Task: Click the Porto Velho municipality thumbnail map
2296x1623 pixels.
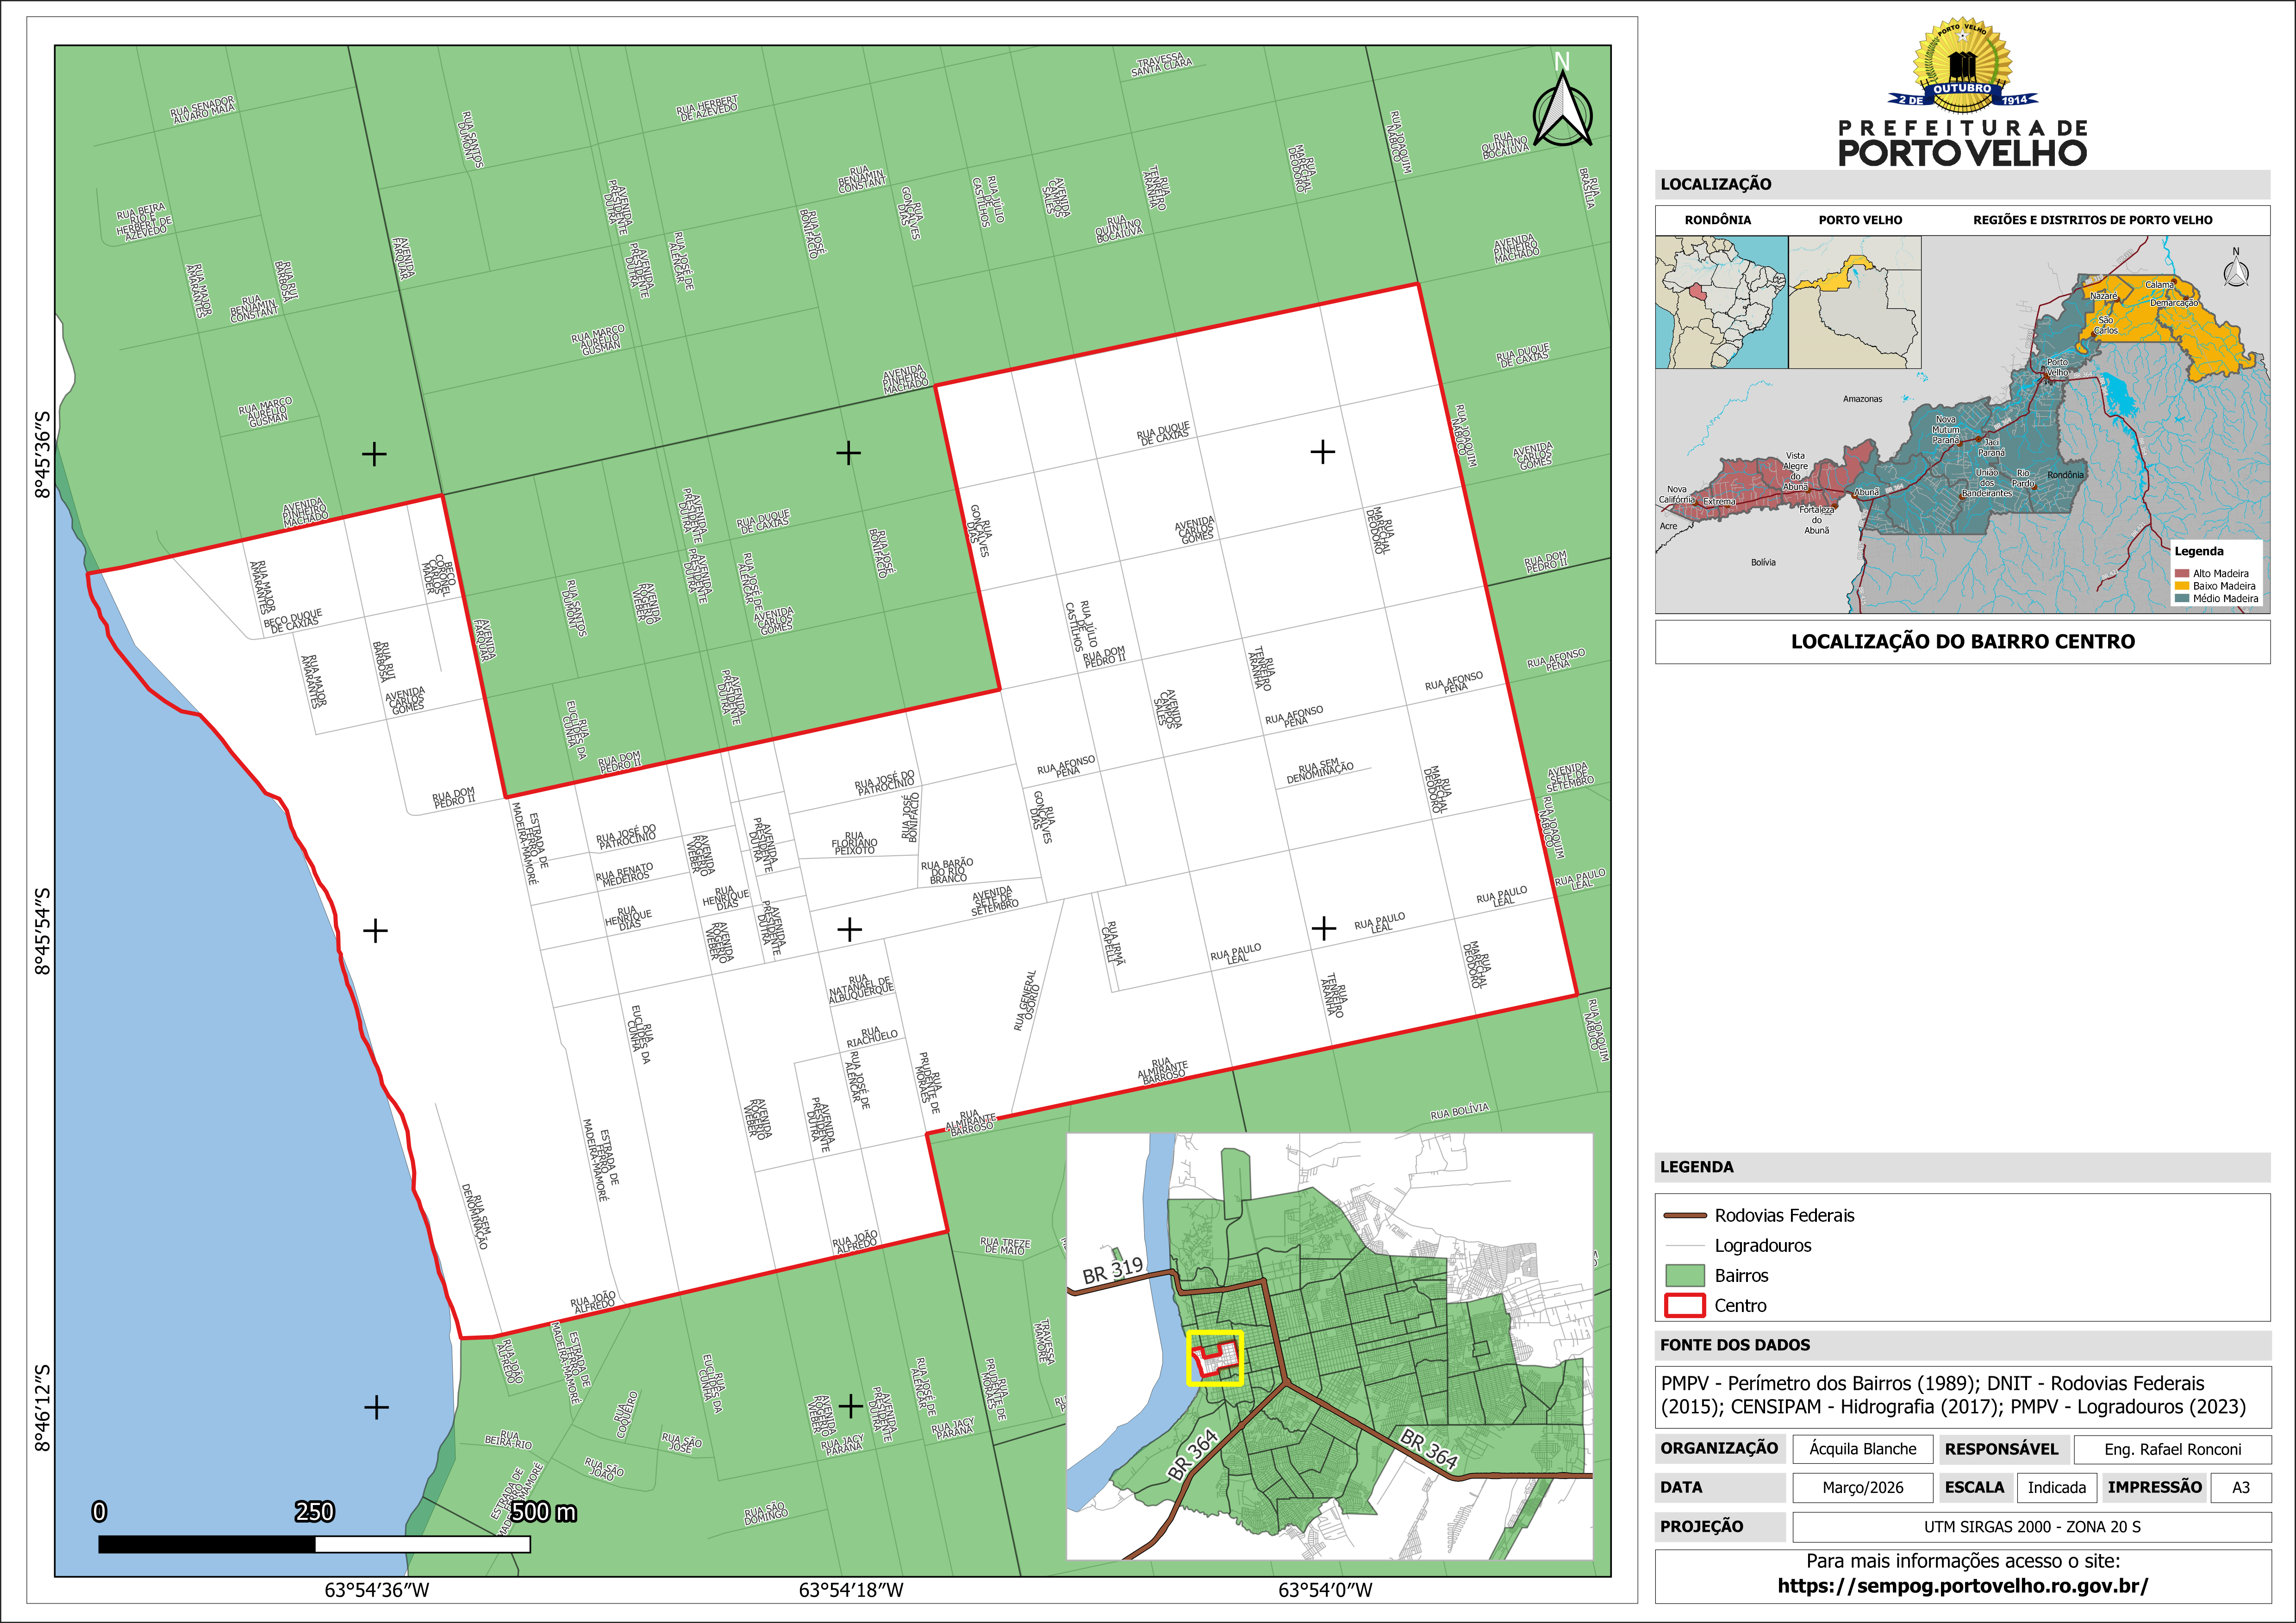Action: 1854,302
